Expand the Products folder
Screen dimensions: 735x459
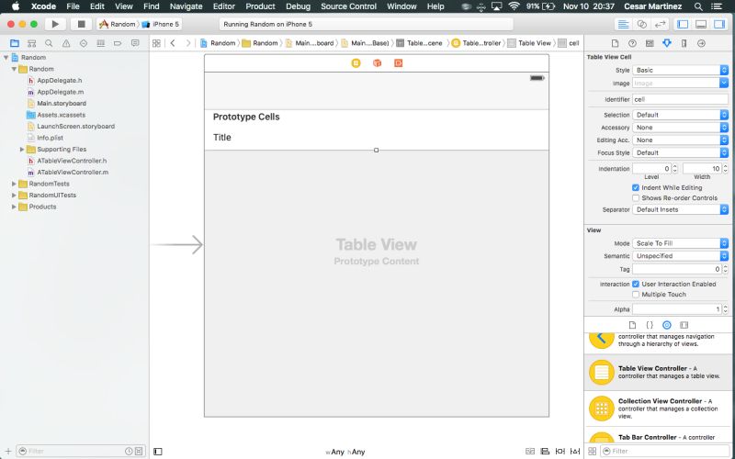[14, 207]
